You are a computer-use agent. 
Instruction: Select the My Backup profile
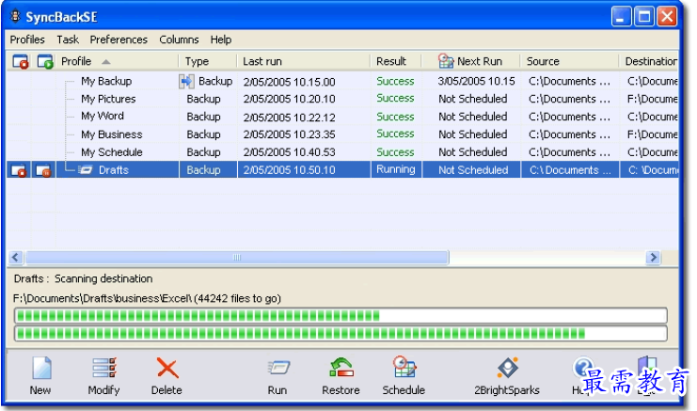pos(106,81)
